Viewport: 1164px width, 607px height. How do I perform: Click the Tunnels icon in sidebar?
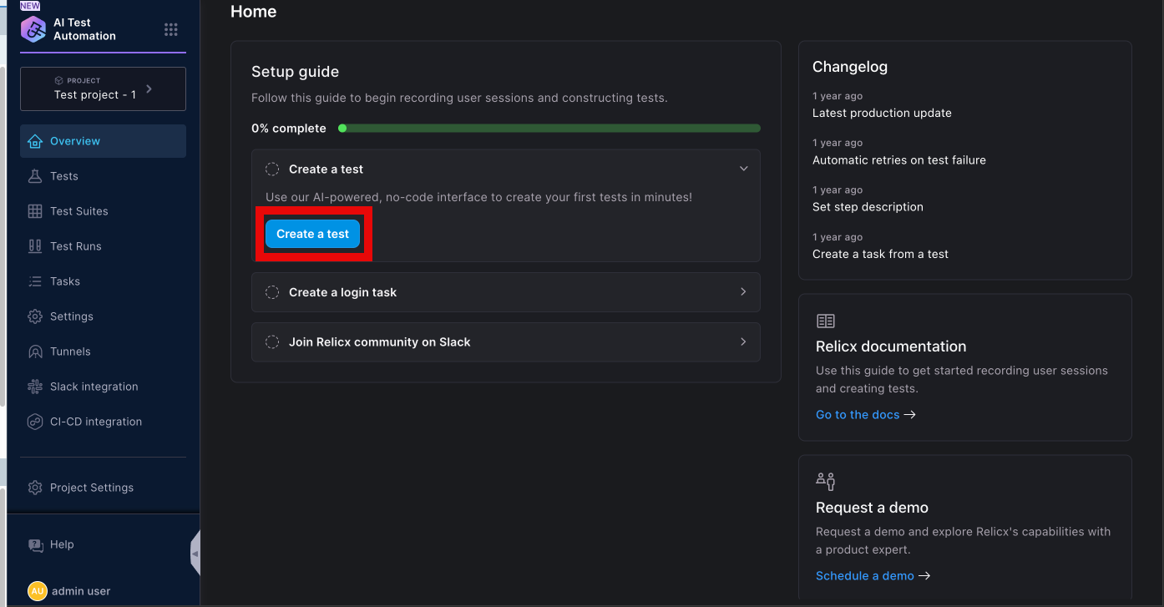(35, 352)
